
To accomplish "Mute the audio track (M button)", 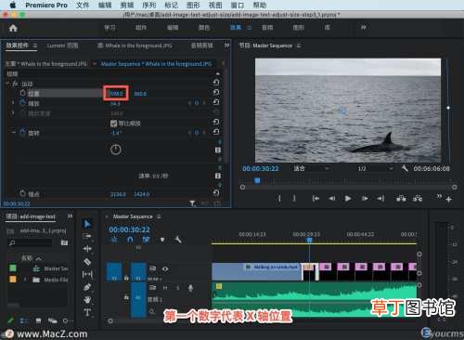I will point(165,288).
